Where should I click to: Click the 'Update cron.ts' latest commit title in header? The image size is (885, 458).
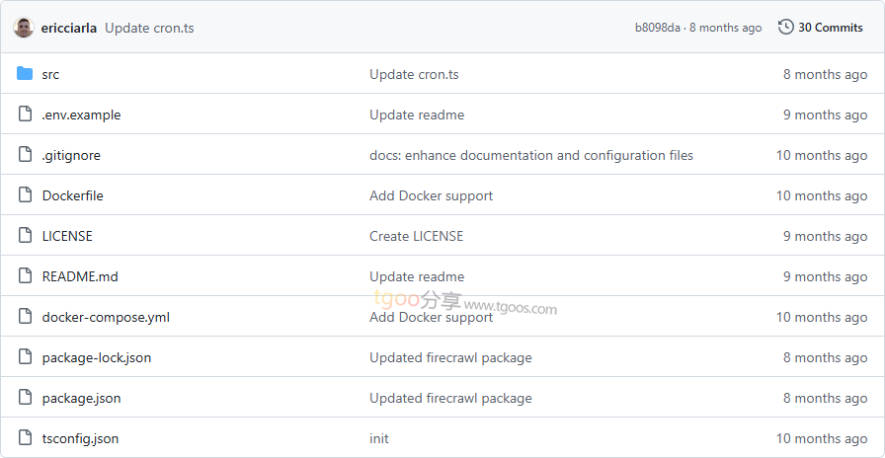click(149, 28)
